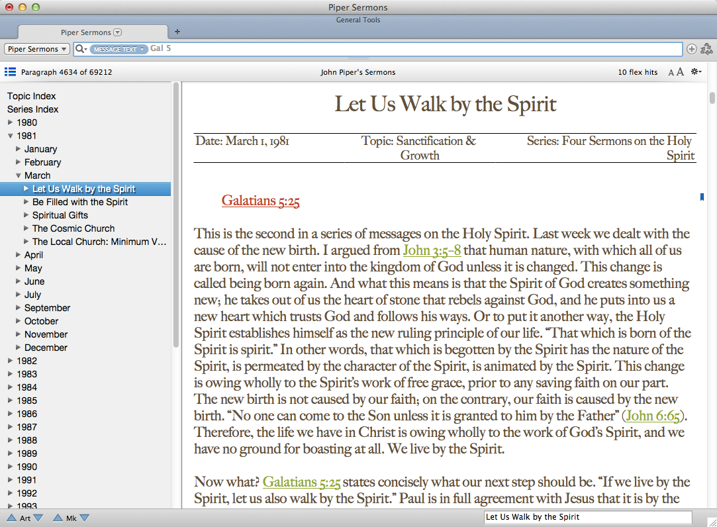The height and width of the screenshot is (527, 717).
Task: Expand the February month node
Action: coord(19,162)
